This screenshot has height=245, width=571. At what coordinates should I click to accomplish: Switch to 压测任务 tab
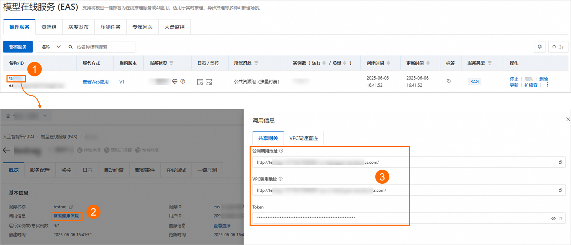pos(110,27)
